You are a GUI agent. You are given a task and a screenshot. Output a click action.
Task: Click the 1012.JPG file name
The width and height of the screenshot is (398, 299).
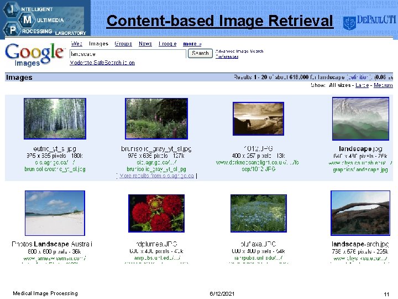click(258, 148)
